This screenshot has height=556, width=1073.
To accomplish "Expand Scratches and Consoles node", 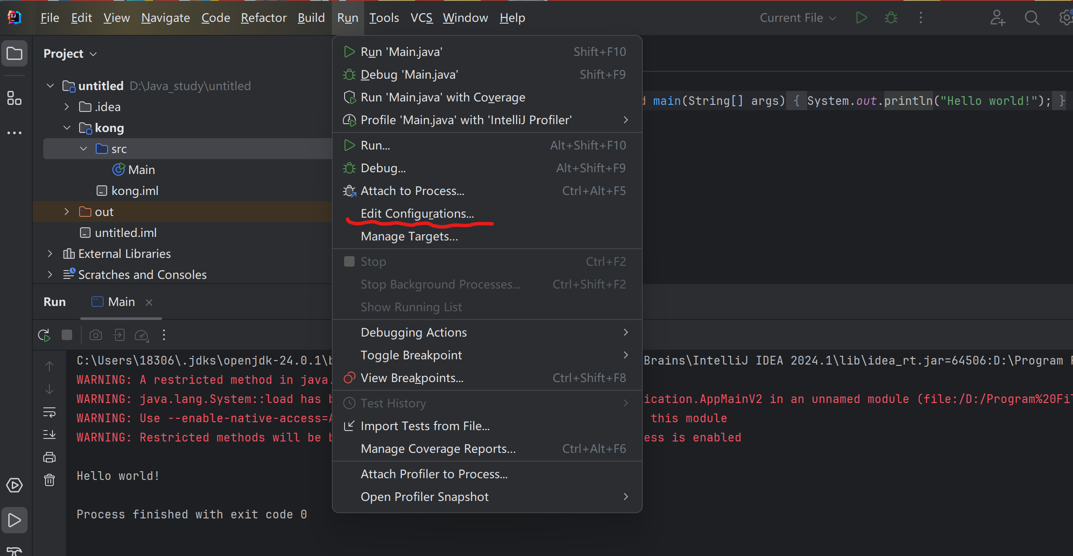I will point(50,275).
